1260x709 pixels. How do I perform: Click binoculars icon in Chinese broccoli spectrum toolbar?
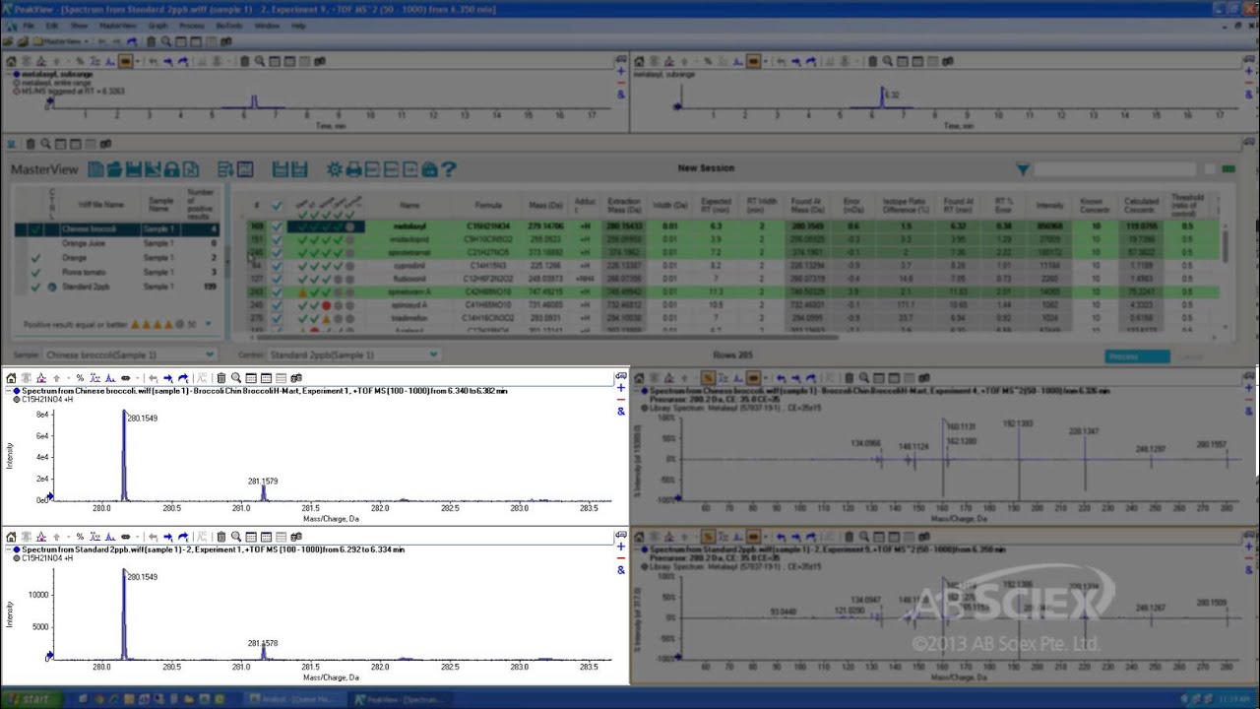tap(296, 378)
